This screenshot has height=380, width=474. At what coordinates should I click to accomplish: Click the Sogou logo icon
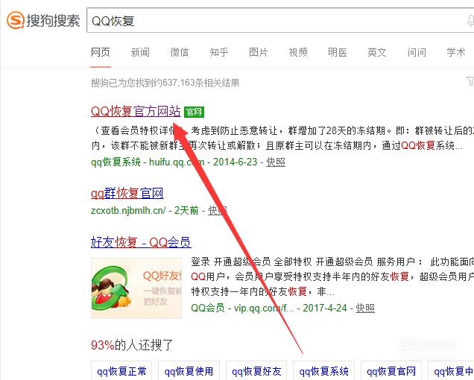click(16, 20)
